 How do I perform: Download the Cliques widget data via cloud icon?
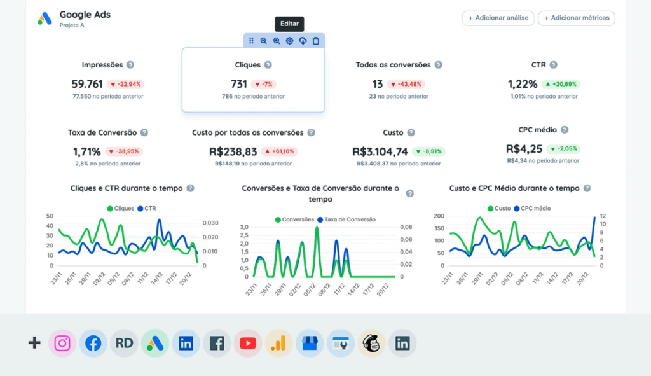302,40
